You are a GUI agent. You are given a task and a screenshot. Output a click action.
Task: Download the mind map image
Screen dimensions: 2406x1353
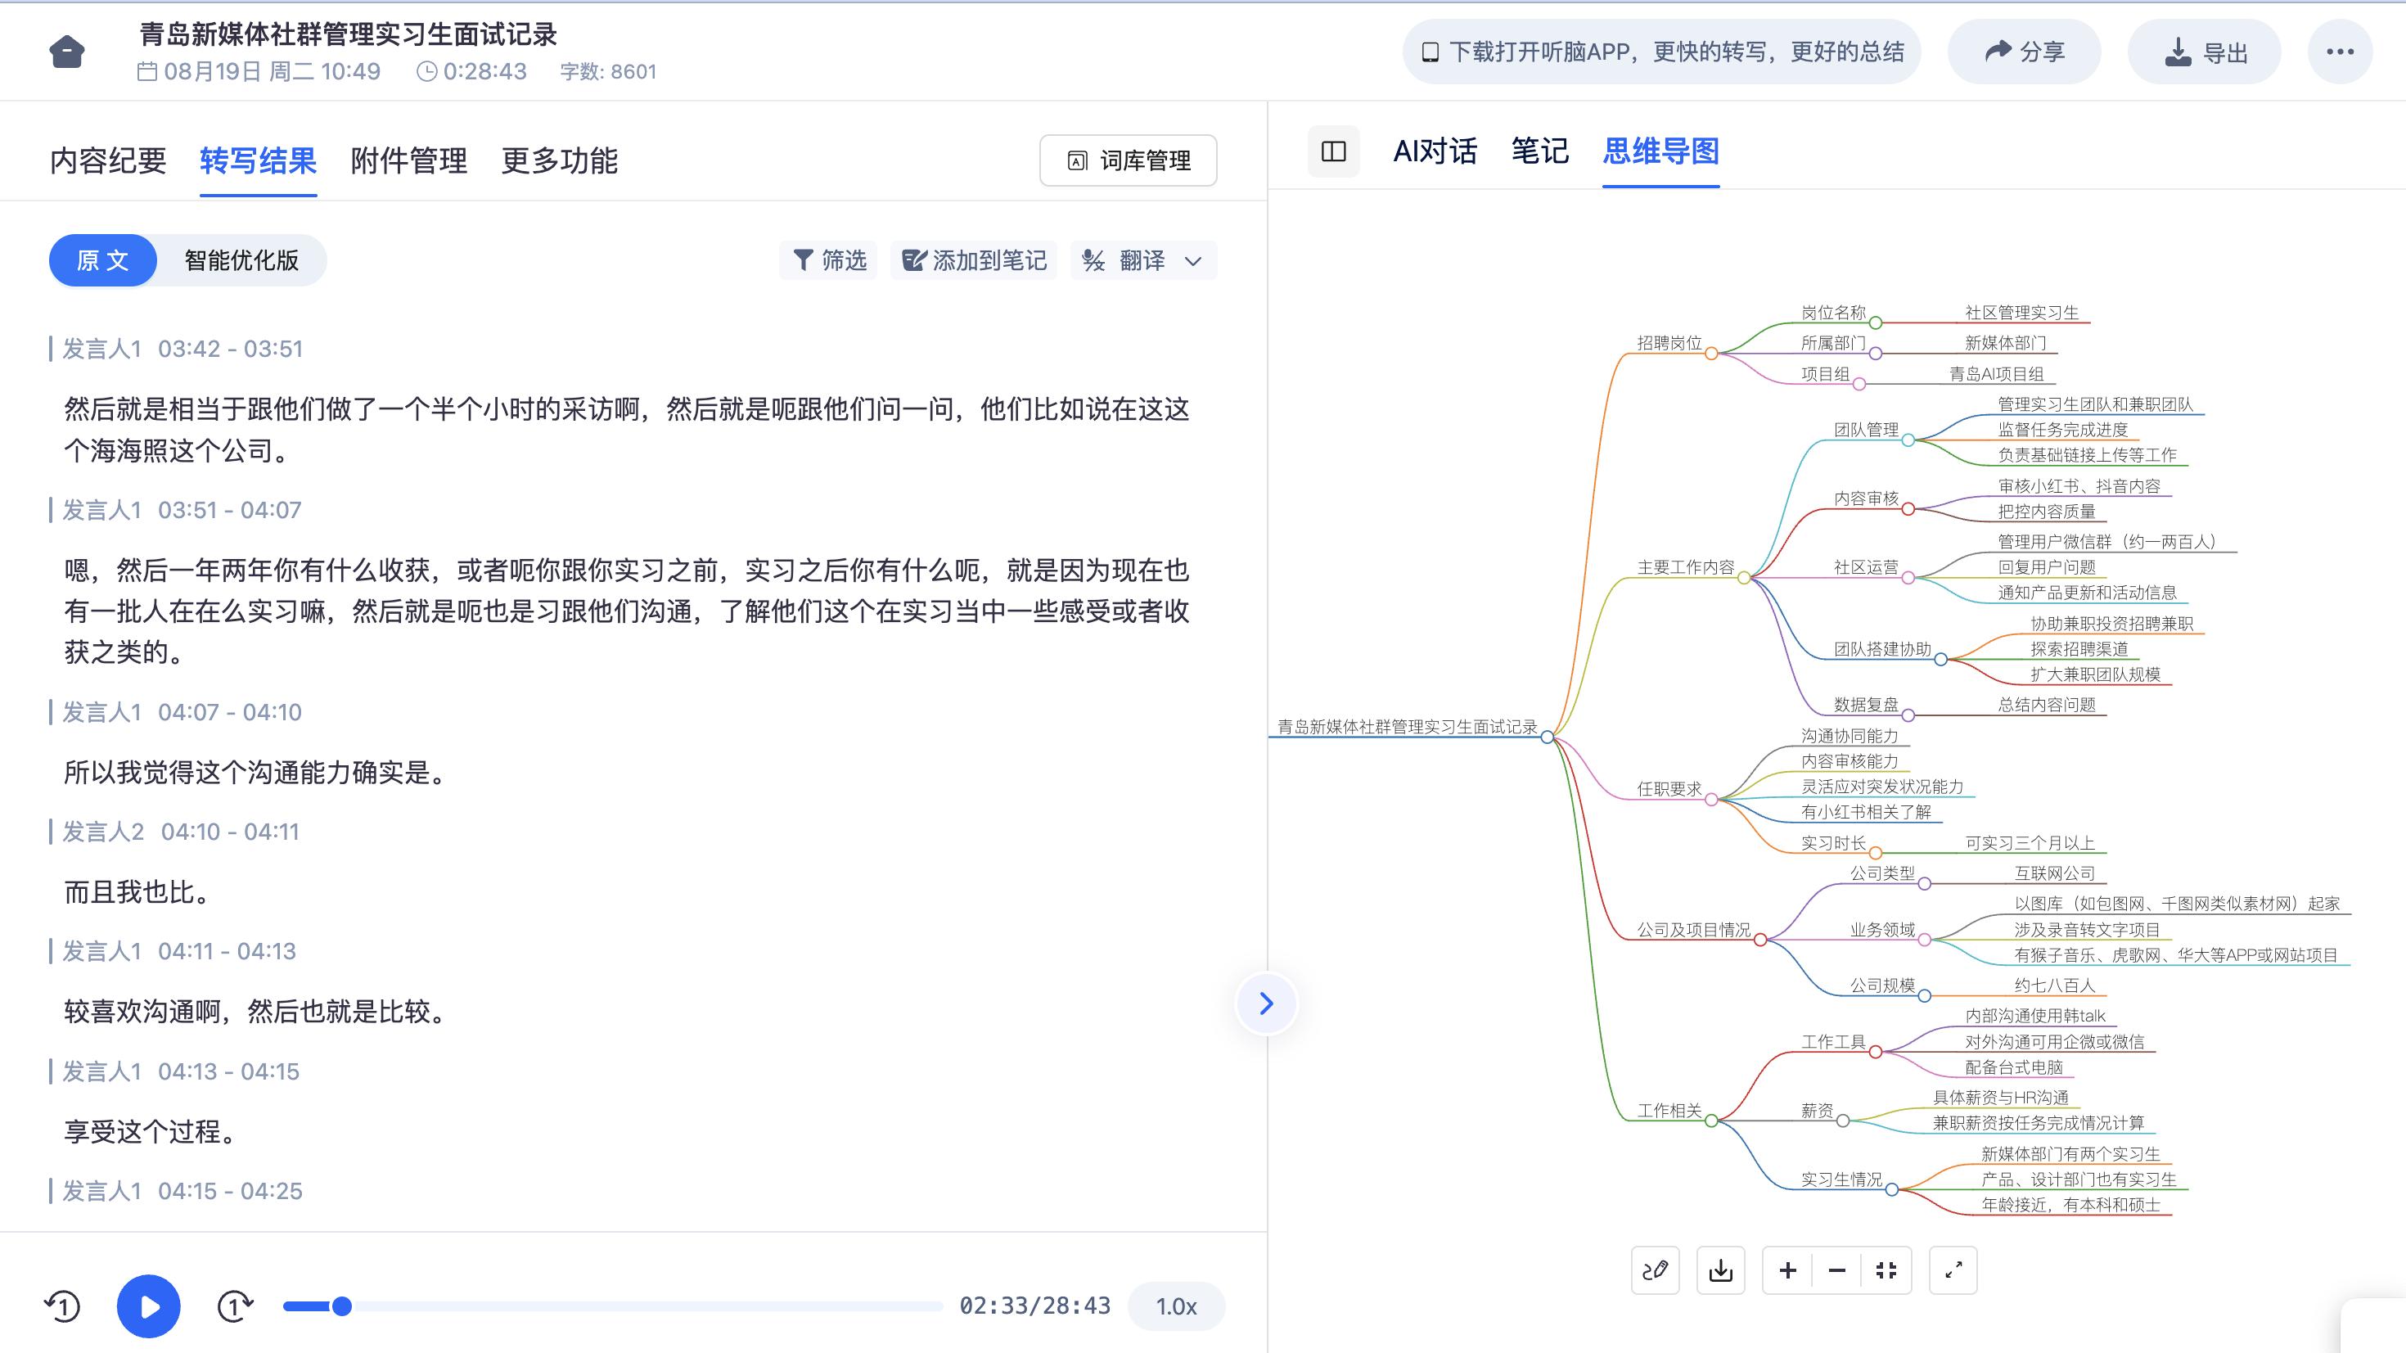point(1720,1270)
